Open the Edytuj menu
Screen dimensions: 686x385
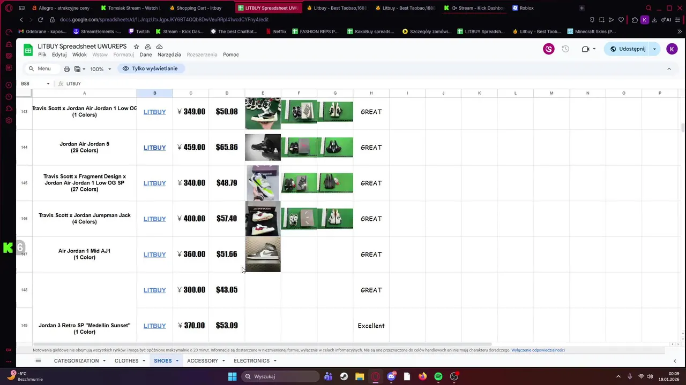pyautogui.click(x=59, y=55)
